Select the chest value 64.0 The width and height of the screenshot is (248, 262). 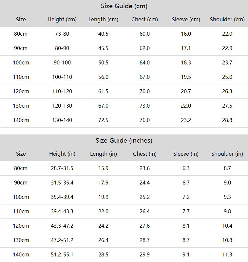(144, 63)
